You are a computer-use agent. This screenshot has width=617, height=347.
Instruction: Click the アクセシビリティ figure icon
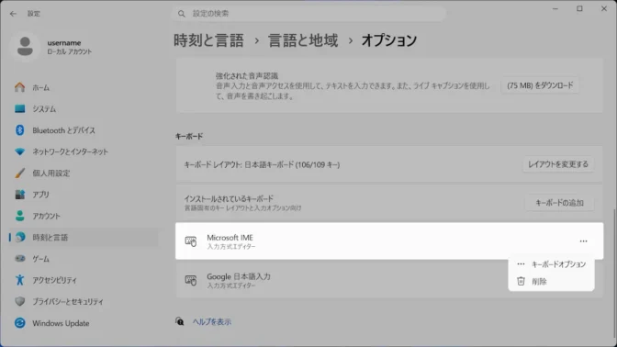(x=19, y=280)
